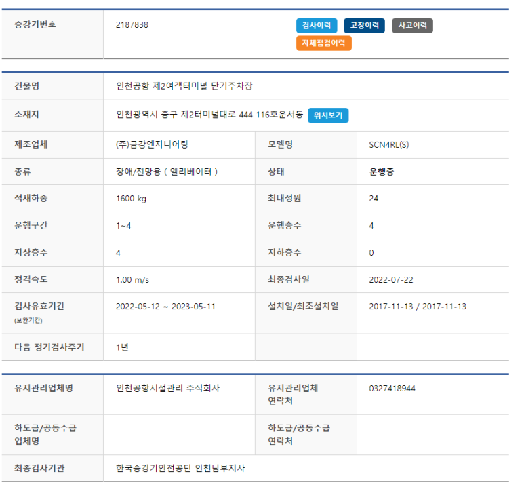Select the 지하층수 value 0
The width and height of the screenshot is (524, 489).
tap(371, 253)
